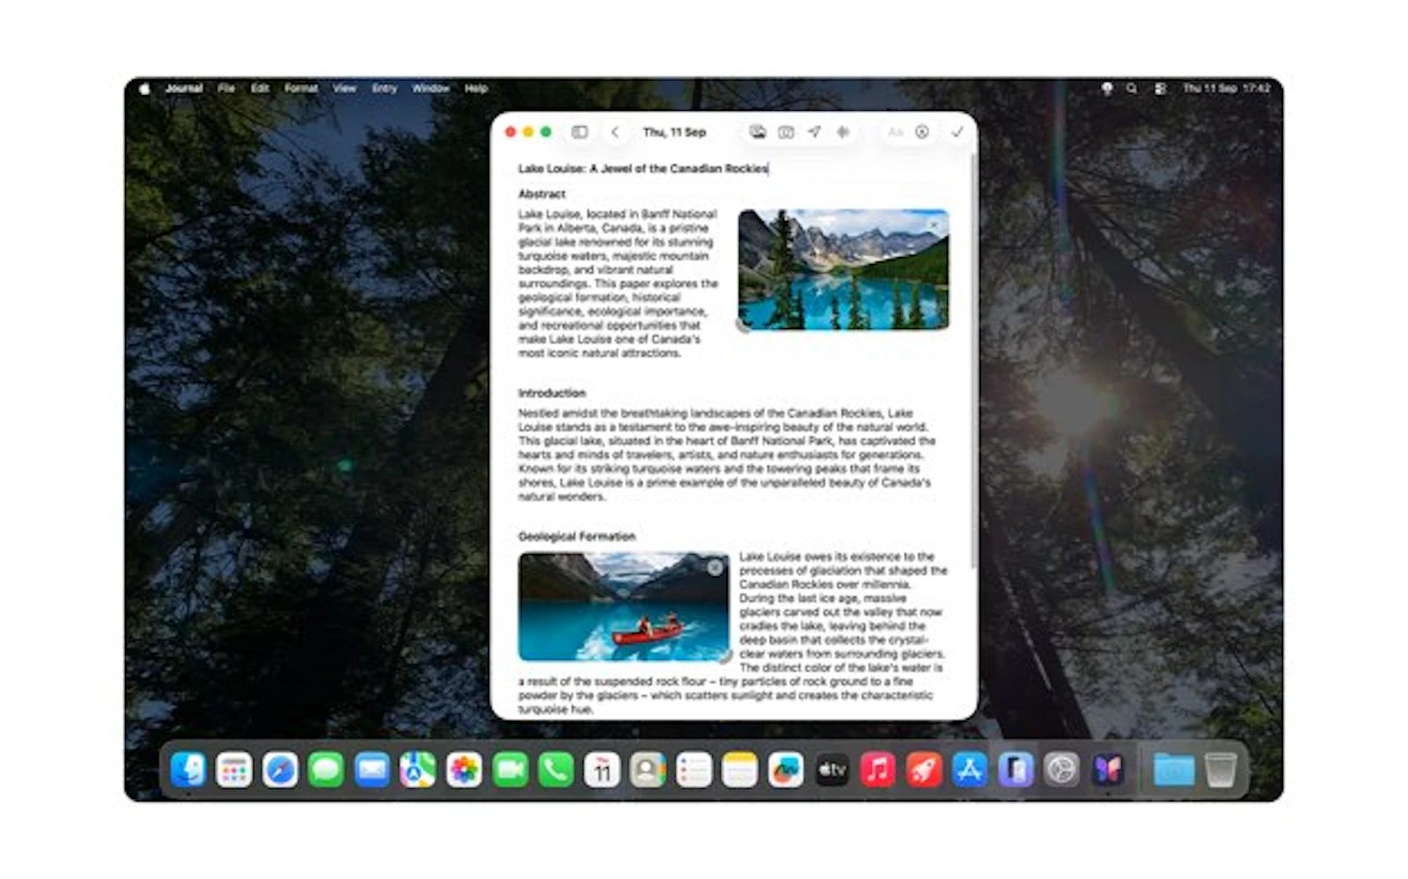This screenshot has width=1408, height=879.
Task: Open the Window menu
Action: click(430, 88)
